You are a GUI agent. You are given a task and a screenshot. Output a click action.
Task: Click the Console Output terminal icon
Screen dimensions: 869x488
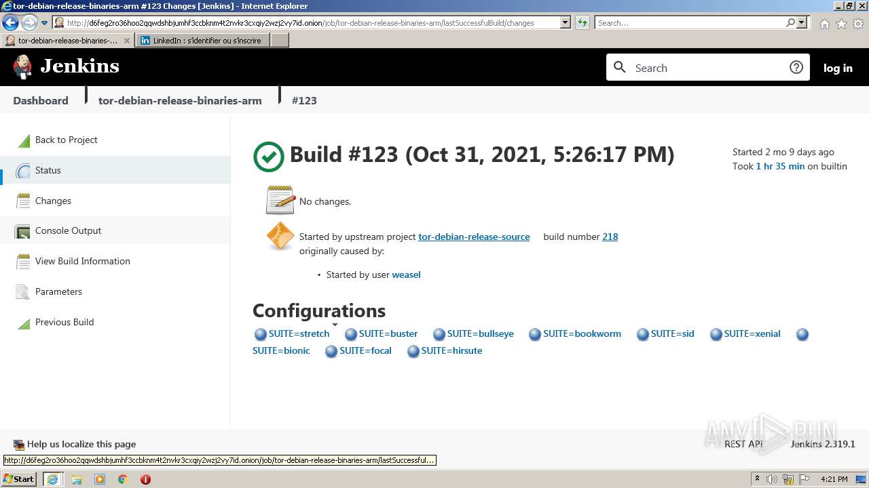click(x=23, y=231)
